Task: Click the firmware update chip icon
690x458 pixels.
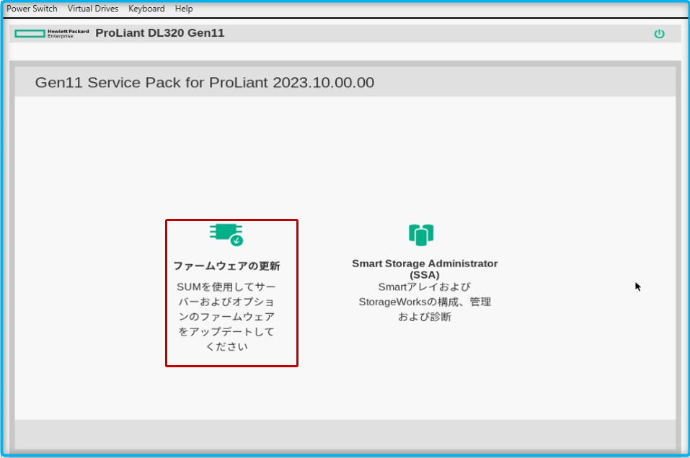Action: 226,235
